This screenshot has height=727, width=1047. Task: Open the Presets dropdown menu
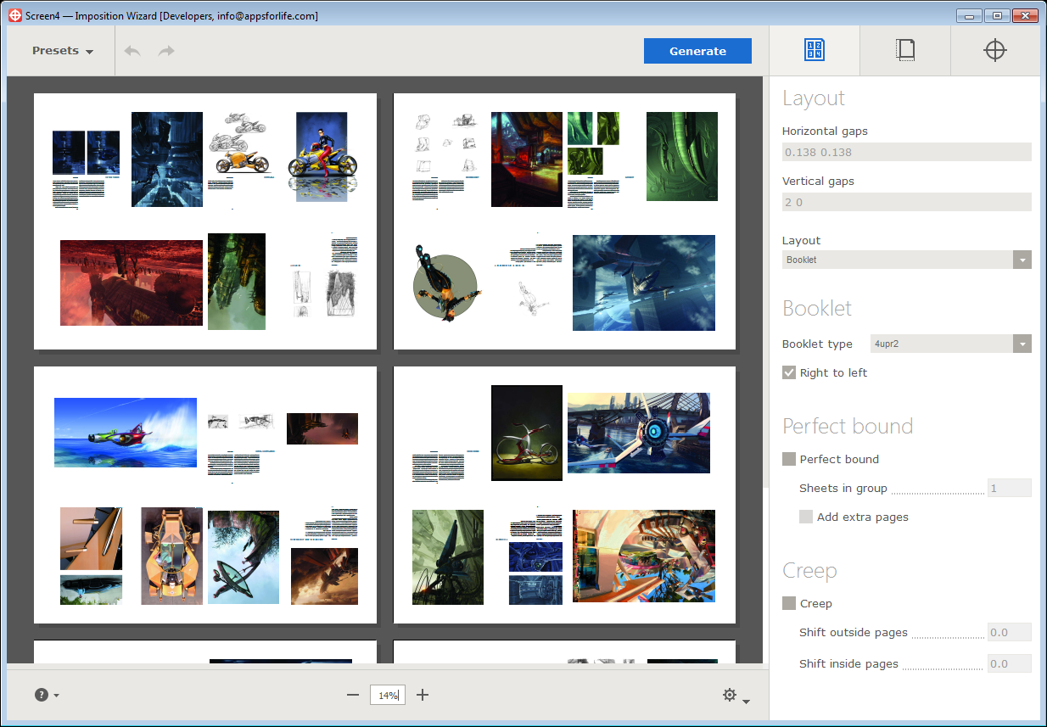[62, 51]
